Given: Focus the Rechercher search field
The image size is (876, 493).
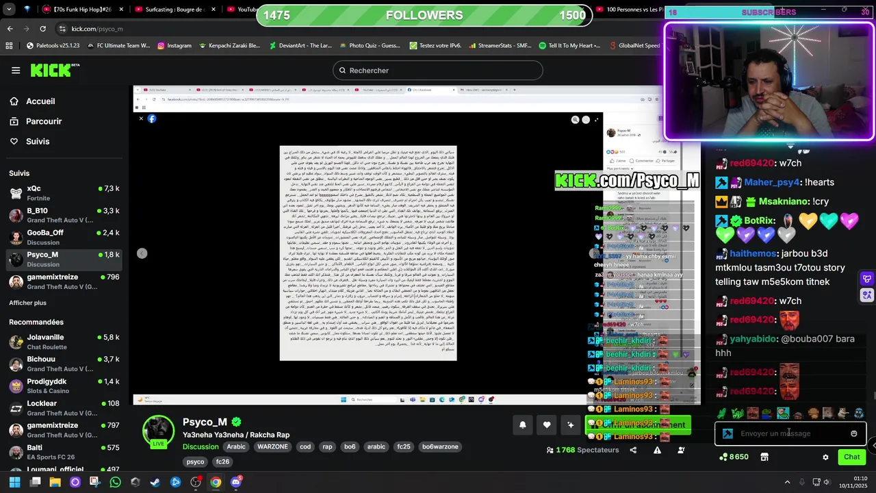Looking at the screenshot, I should pyautogui.click(x=438, y=71).
